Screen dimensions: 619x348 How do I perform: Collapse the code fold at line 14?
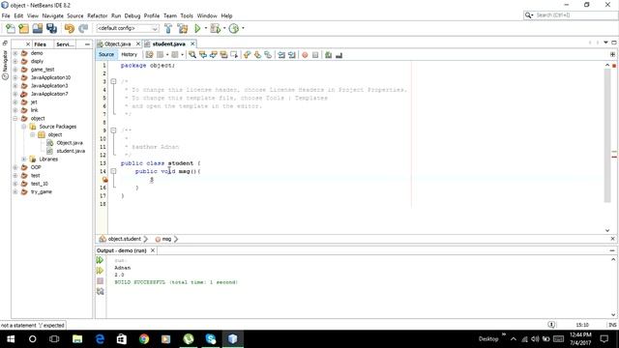coord(113,171)
